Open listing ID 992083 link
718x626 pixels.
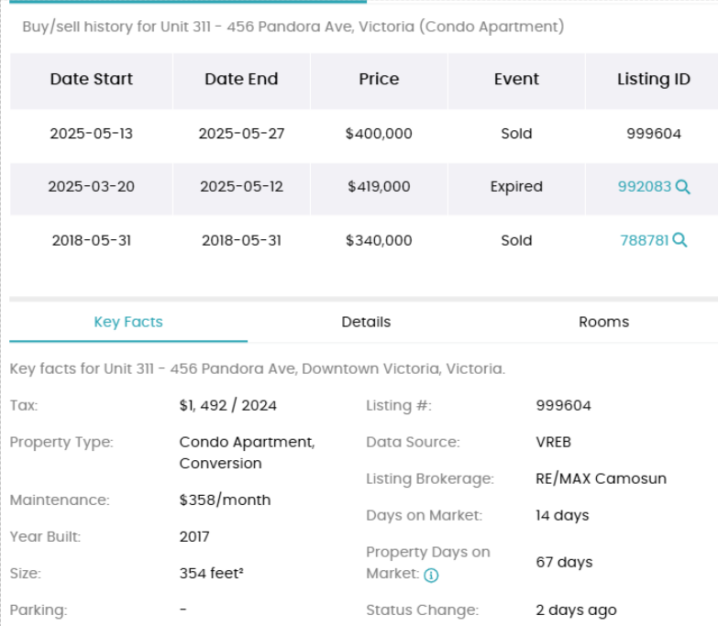(x=645, y=187)
